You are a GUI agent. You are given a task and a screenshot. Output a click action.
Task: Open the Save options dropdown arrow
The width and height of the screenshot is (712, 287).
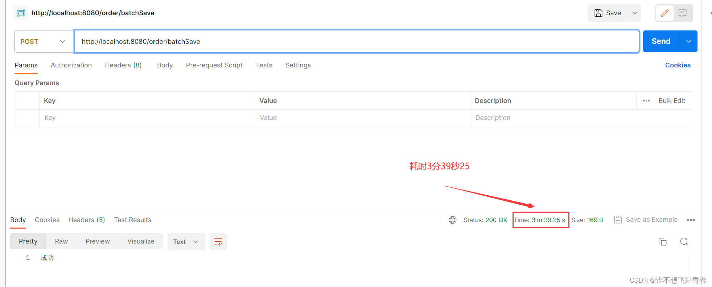[x=635, y=13]
